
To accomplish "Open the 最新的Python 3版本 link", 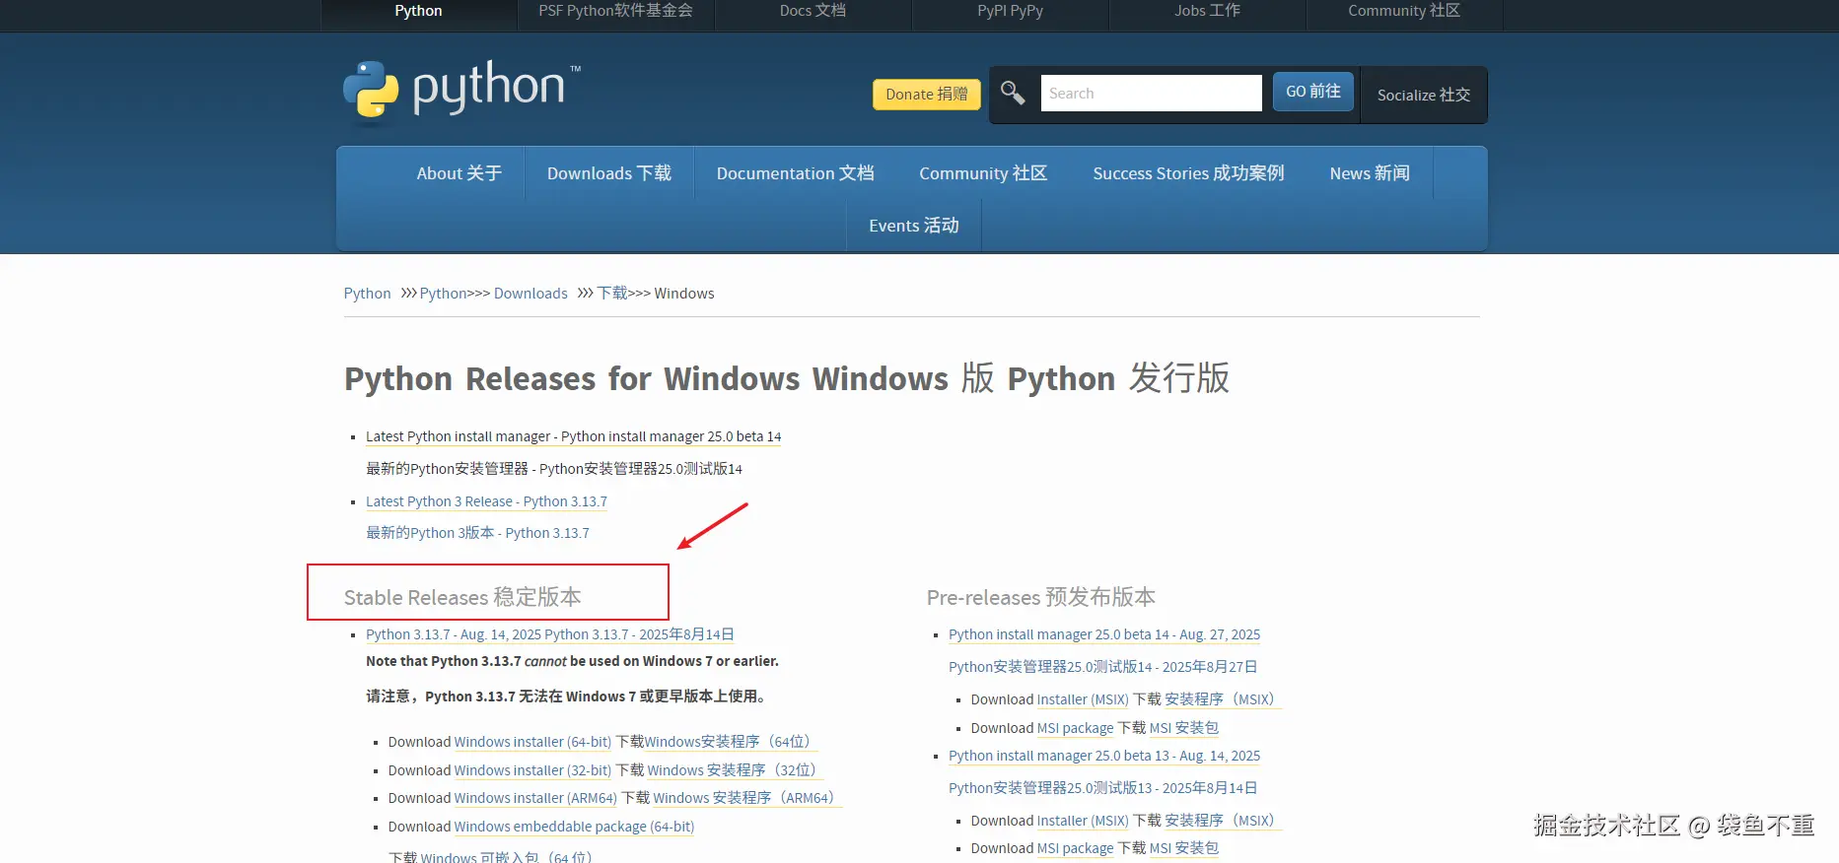I will point(477,533).
